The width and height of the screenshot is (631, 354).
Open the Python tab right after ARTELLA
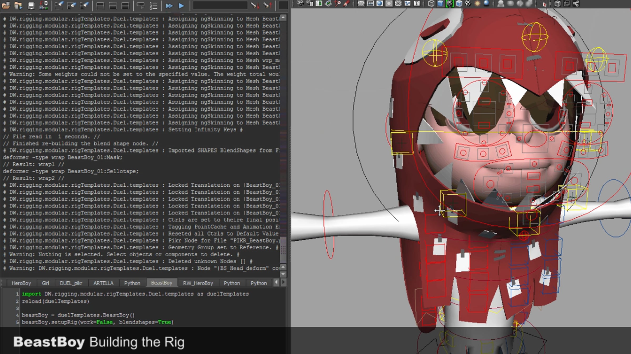click(x=132, y=283)
